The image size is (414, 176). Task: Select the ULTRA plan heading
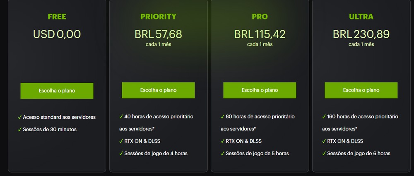click(x=361, y=17)
